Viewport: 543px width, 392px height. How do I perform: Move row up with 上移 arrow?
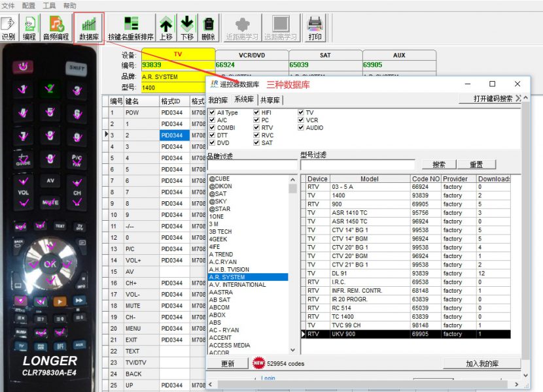point(166,27)
